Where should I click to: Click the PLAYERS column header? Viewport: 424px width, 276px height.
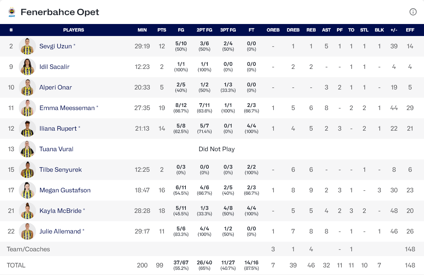click(74, 30)
